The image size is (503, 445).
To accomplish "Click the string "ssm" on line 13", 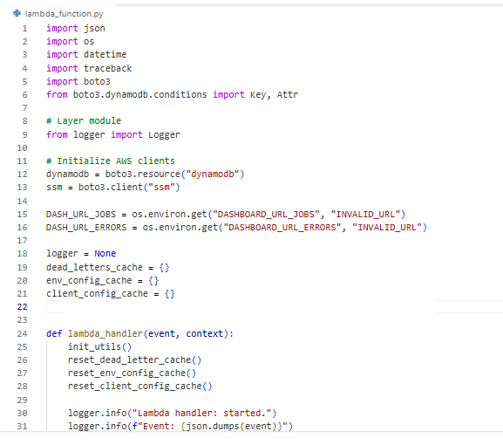I will 161,188.
